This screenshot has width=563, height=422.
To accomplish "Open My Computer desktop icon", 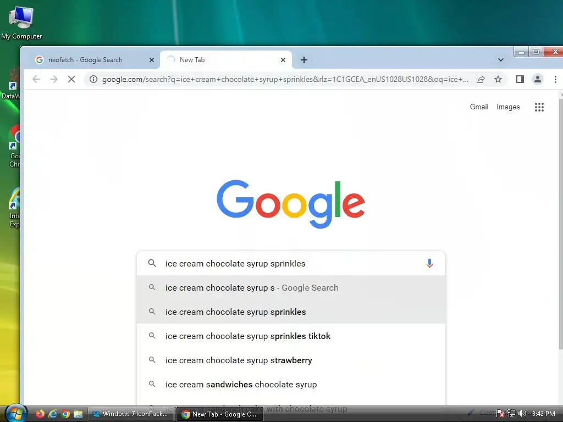I will tap(21, 23).
